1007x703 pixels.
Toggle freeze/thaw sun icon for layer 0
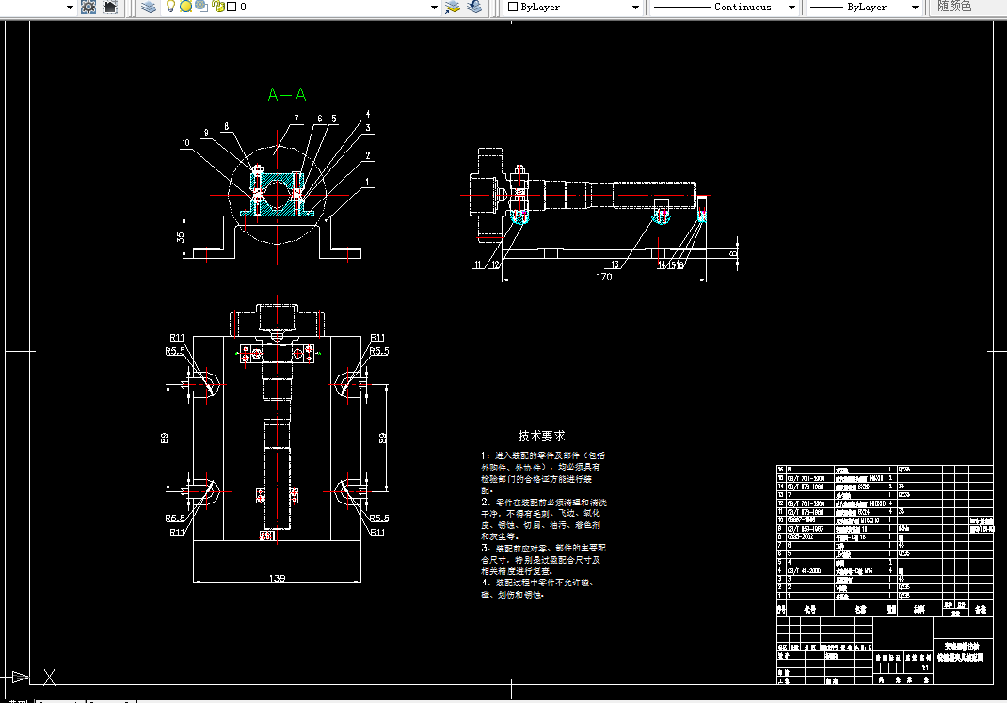pos(185,7)
